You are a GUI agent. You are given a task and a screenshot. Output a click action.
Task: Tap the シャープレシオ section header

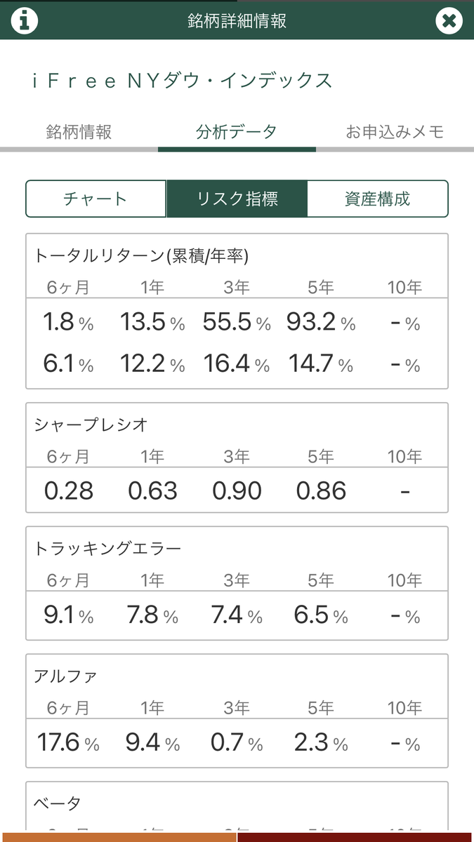tap(91, 425)
